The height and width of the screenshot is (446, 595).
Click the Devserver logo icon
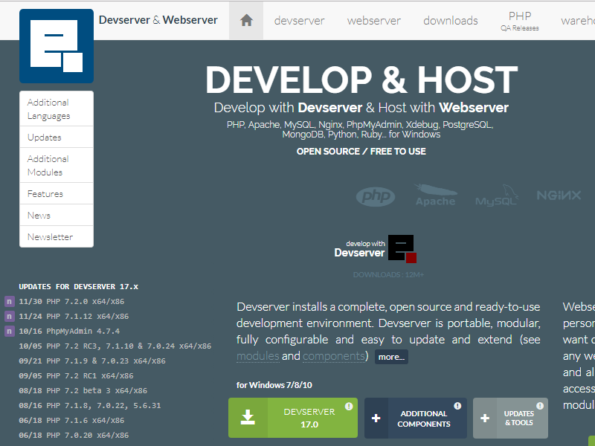(56, 45)
